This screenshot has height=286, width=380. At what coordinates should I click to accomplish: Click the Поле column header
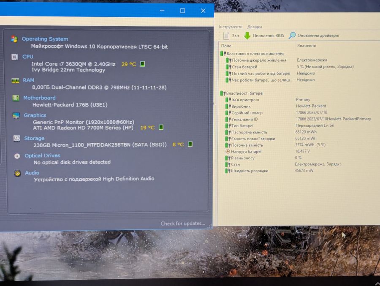(226, 46)
